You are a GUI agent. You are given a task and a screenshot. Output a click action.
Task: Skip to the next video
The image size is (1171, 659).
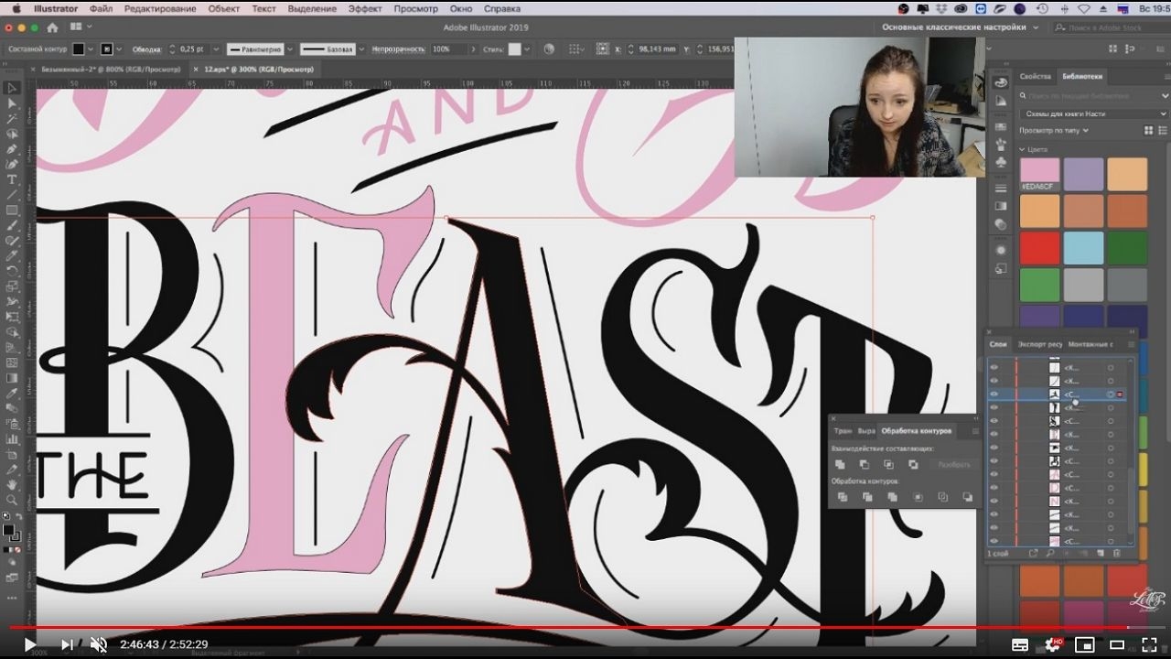(x=67, y=644)
